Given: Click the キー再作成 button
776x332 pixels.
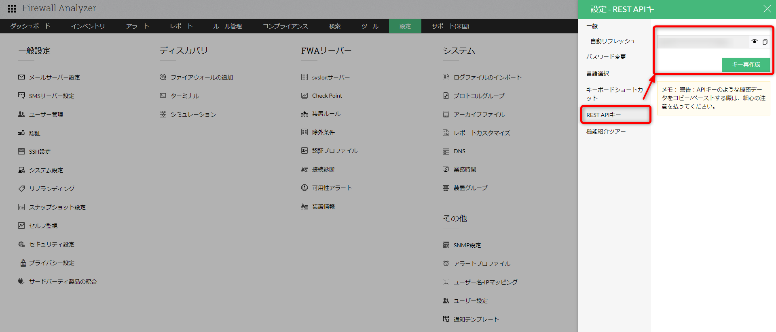Looking at the screenshot, I should pyautogui.click(x=746, y=65).
